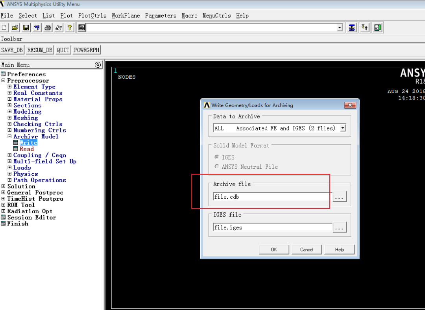This screenshot has height=310, width=425.
Task: Select the ANSYS Neutral File radio button
Action: click(x=216, y=166)
